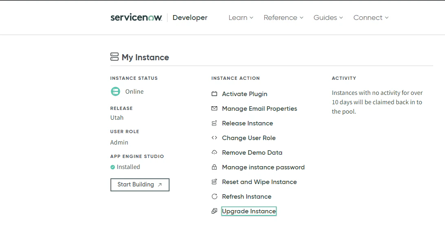Click the Utah release value

pos(117,117)
